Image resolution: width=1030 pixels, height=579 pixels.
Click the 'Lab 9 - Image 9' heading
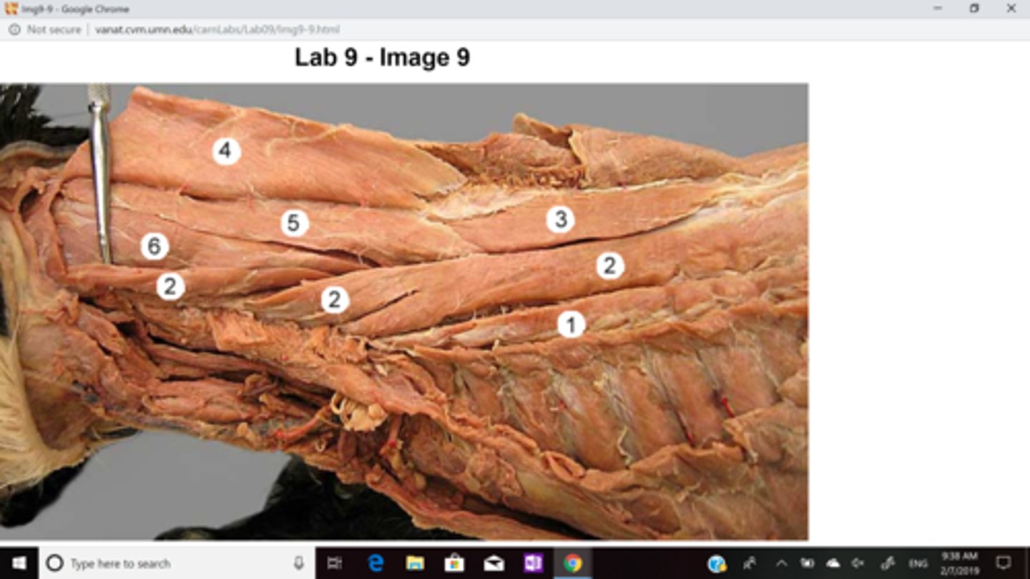click(x=382, y=57)
